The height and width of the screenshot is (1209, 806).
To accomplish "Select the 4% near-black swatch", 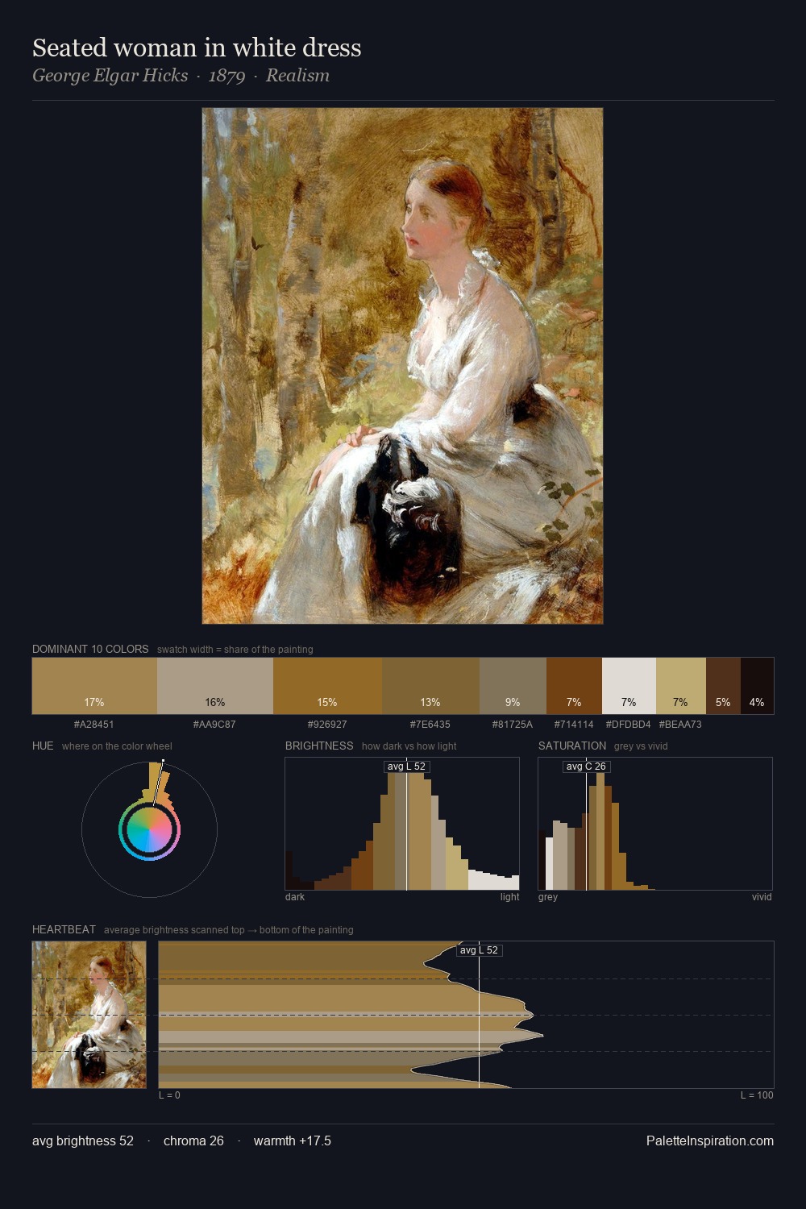I will tap(757, 686).
